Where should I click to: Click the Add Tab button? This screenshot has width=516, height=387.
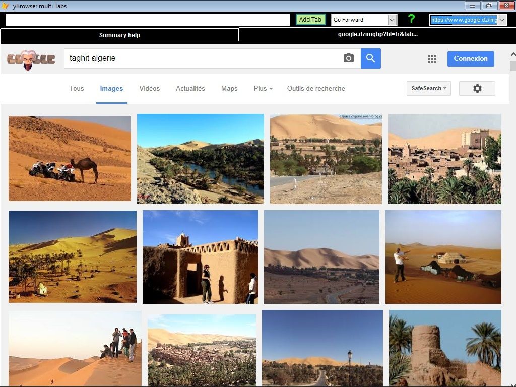point(310,20)
